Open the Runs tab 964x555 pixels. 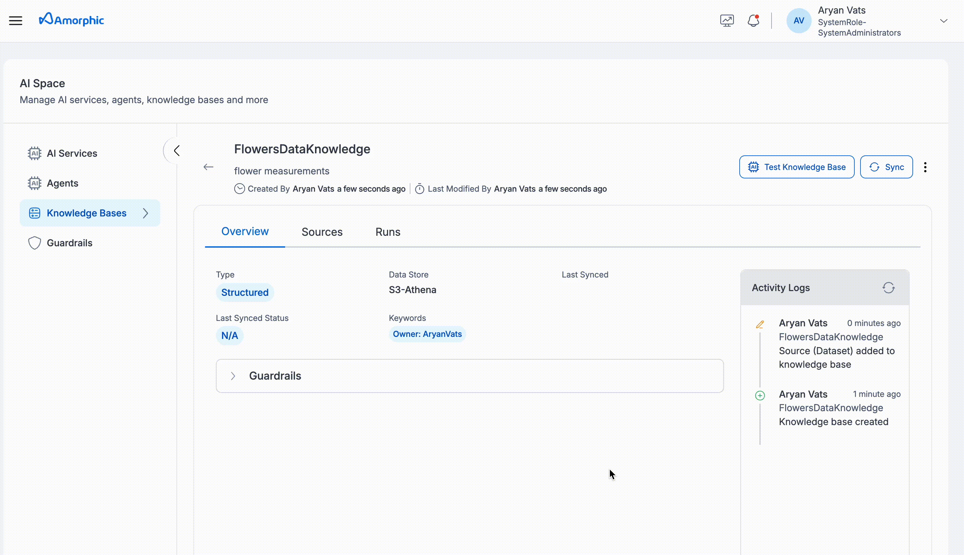387,232
